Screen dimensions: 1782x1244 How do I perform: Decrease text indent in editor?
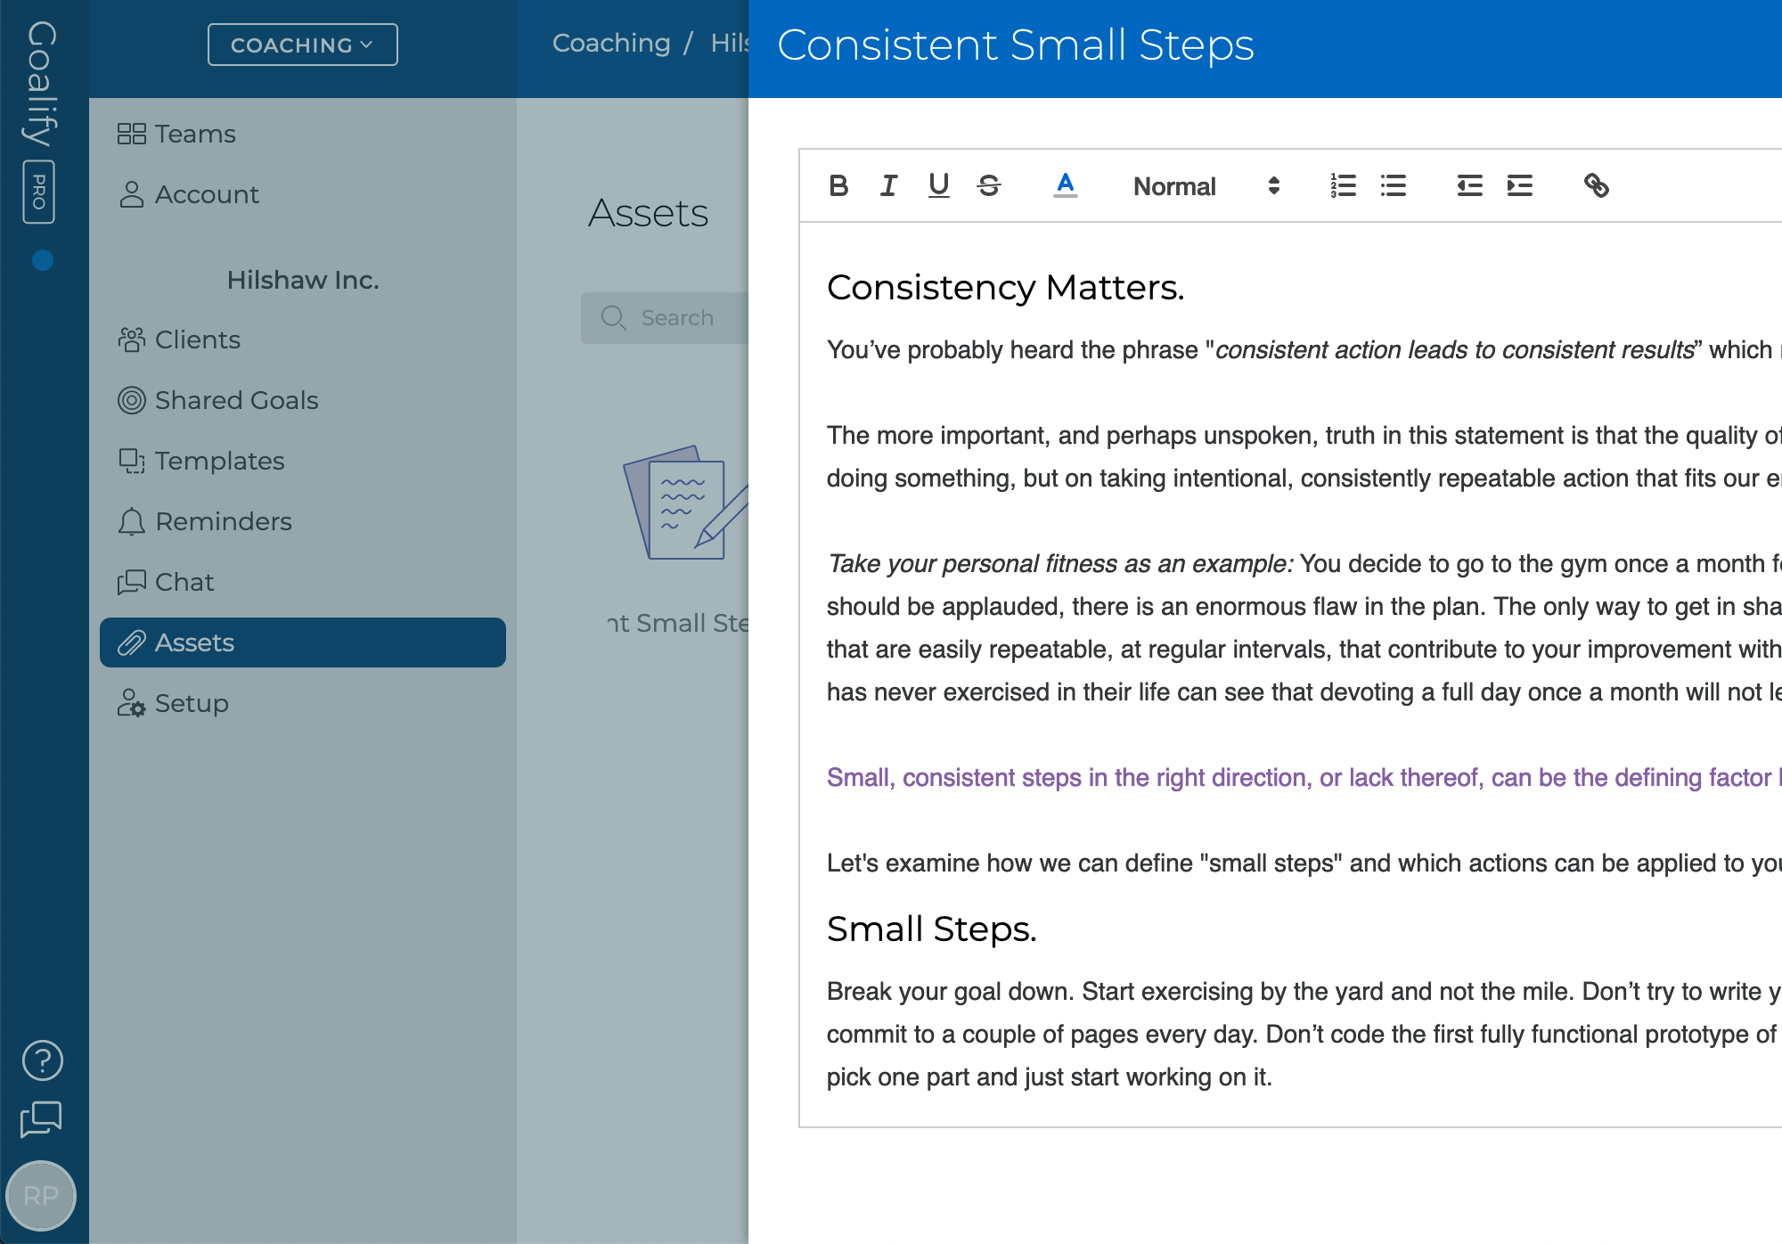click(x=1469, y=185)
